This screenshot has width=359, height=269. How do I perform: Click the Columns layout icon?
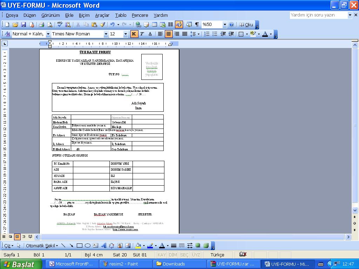coord(171,25)
